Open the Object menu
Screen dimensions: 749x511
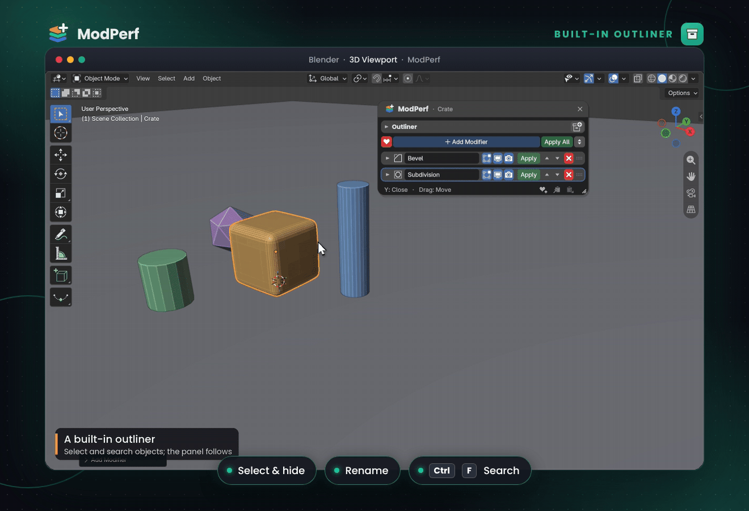click(x=212, y=78)
